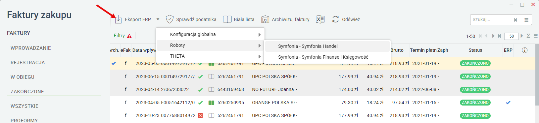Select the 79.30 zł net amount

tap(350, 103)
